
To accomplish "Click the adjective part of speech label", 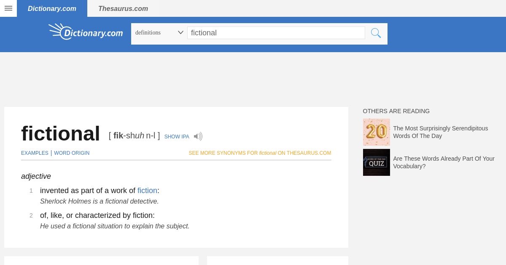I will [36, 176].
